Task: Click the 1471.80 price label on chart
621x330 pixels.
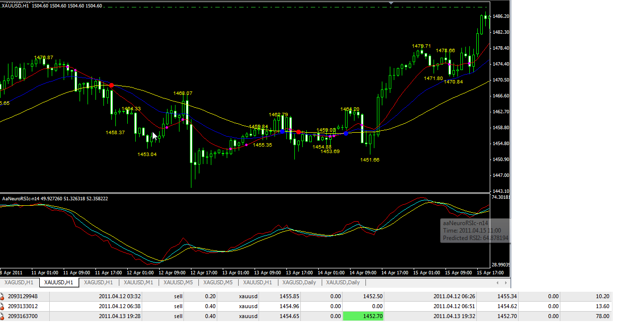Action: click(x=433, y=78)
